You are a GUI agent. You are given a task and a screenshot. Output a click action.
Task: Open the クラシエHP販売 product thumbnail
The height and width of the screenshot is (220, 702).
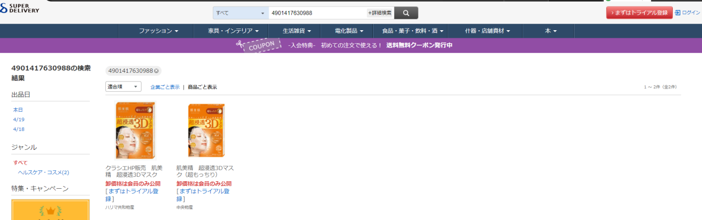click(135, 130)
